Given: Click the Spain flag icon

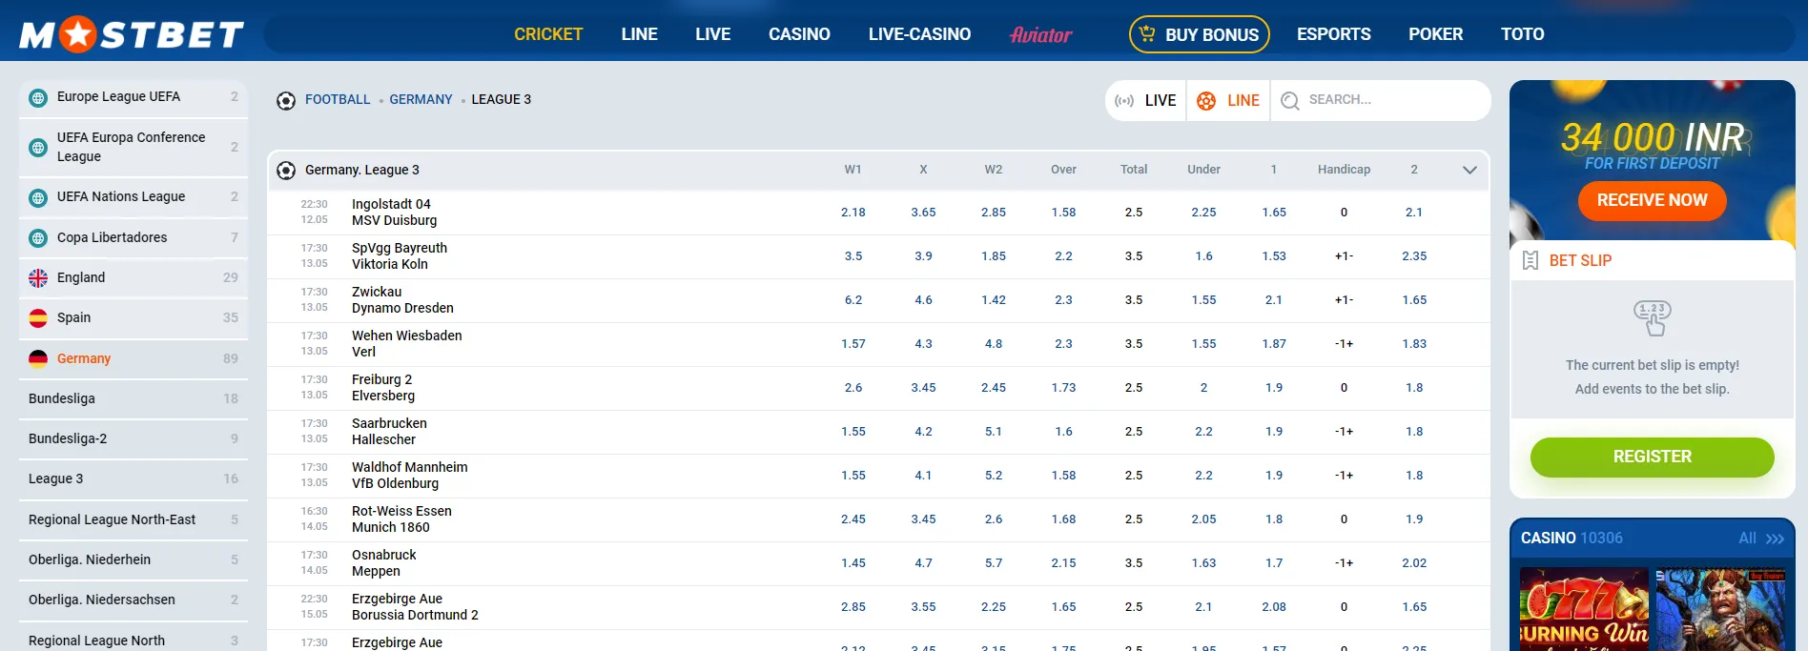Looking at the screenshot, I should coord(38,318).
